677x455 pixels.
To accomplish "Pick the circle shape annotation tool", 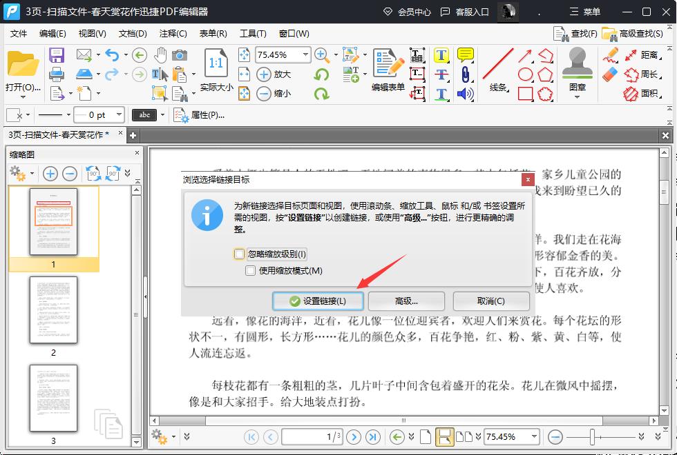I will (x=525, y=74).
